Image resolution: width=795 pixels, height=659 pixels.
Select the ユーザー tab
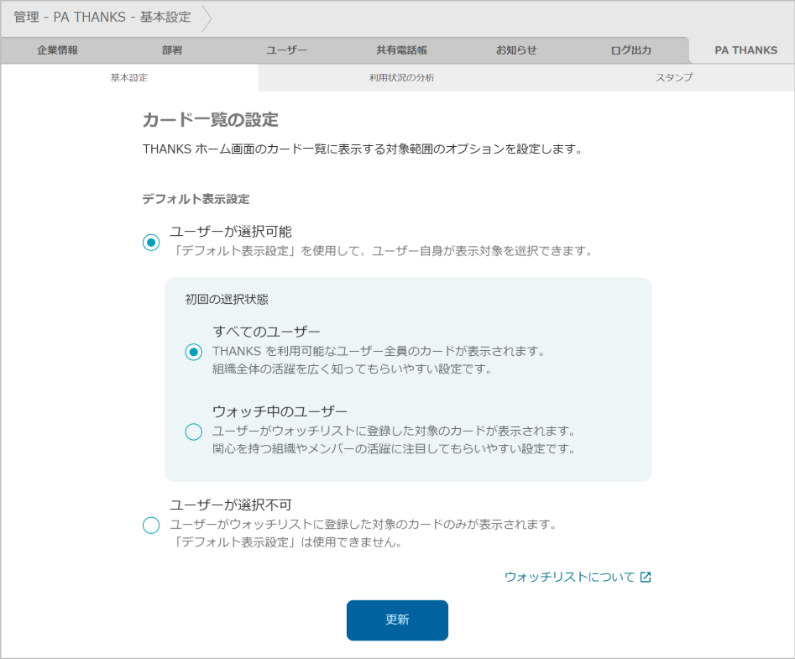(285, 50)
